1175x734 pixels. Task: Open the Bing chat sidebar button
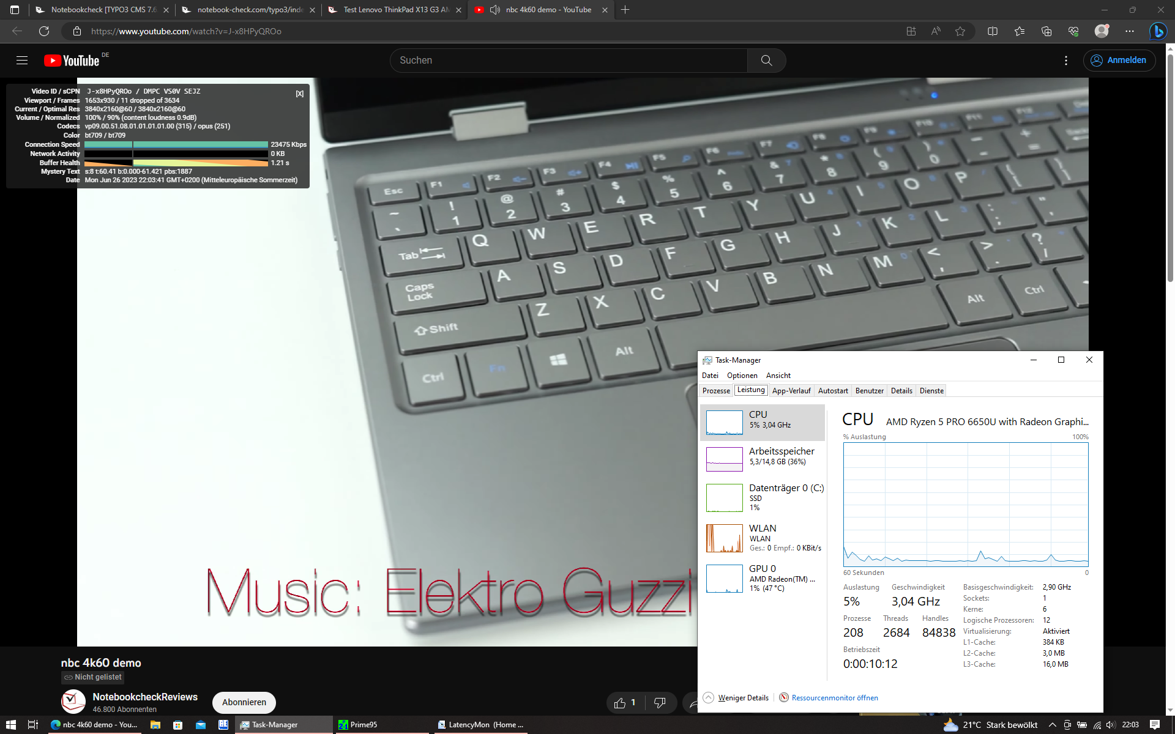(x=1158, y=31)
